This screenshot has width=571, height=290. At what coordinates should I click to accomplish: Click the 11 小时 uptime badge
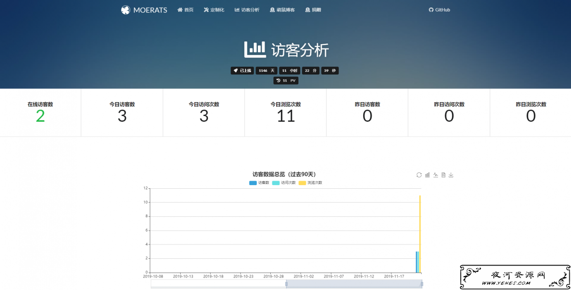290,70
